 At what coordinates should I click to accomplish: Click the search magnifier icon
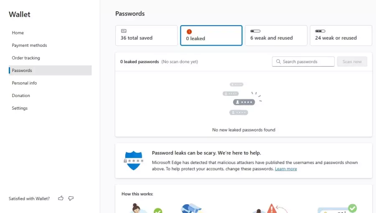(x=278, y=62)
